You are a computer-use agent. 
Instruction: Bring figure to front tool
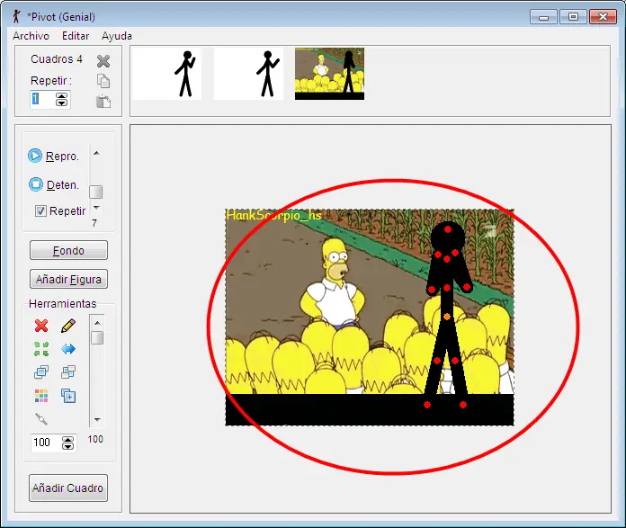click(x=41, y=372)
